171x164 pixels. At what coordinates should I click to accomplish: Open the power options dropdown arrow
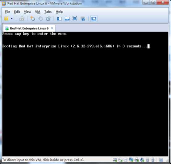coord(12,19)
